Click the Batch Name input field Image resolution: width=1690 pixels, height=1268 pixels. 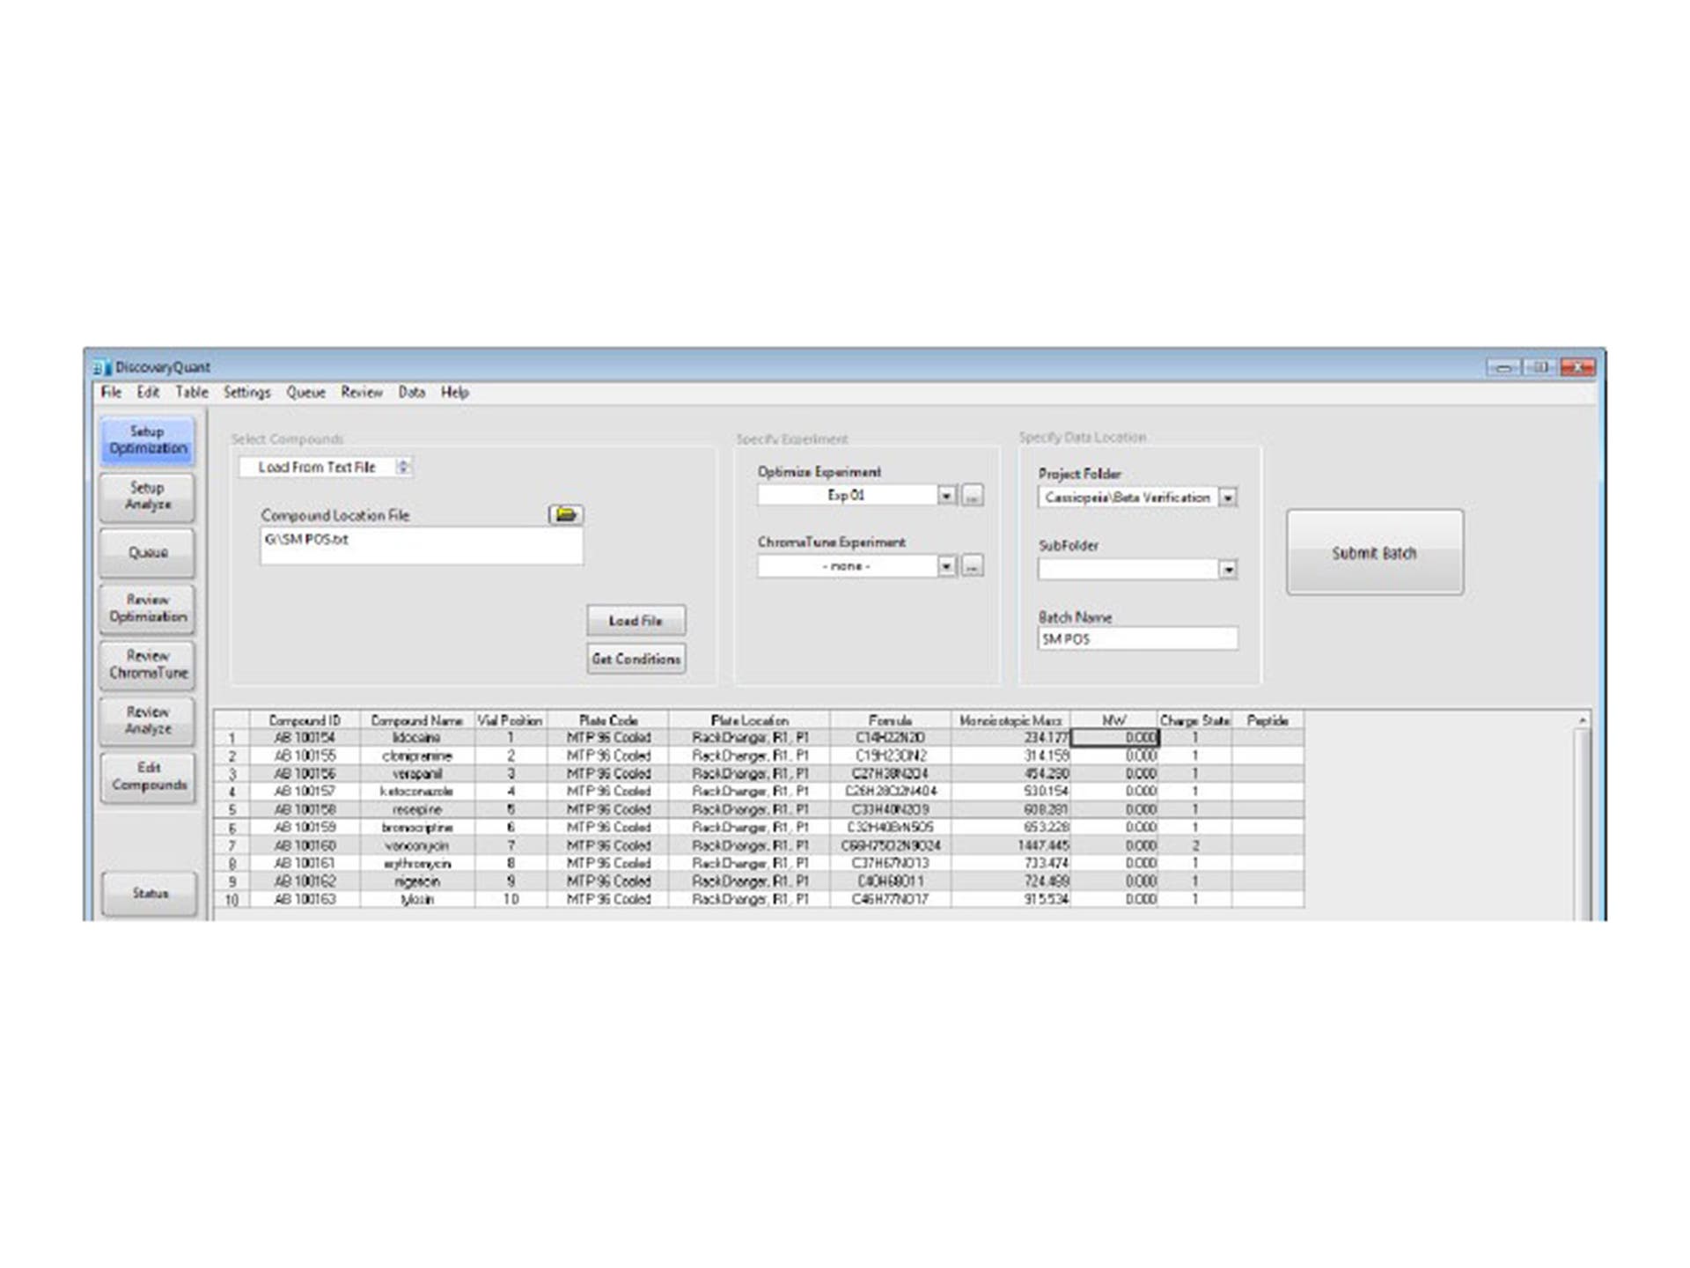click(1137, 639)
